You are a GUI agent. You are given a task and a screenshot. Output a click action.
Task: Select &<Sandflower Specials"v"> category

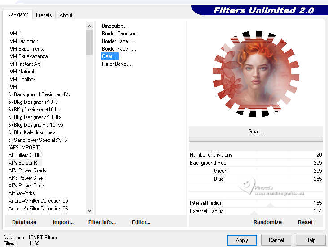click(x=38, y=140)
